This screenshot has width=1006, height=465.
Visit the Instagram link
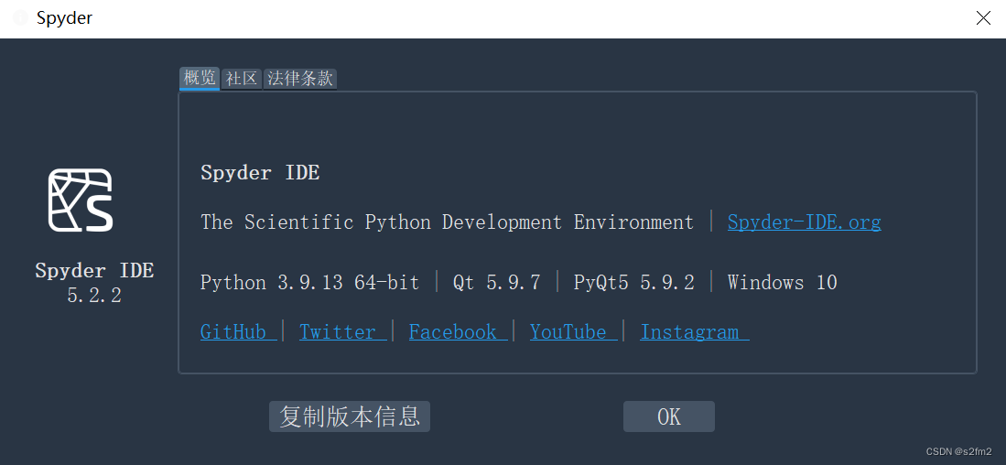[x=694, y=331]
